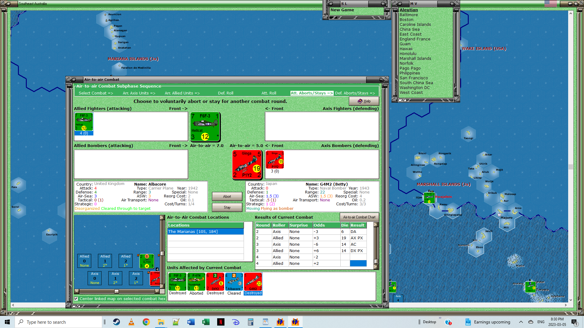
Task: Open Steam from the taskbar
Action: tap(116, 322)
